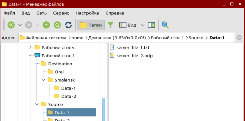
Task: Go up one folder level
Action: [x=46, y=25]
